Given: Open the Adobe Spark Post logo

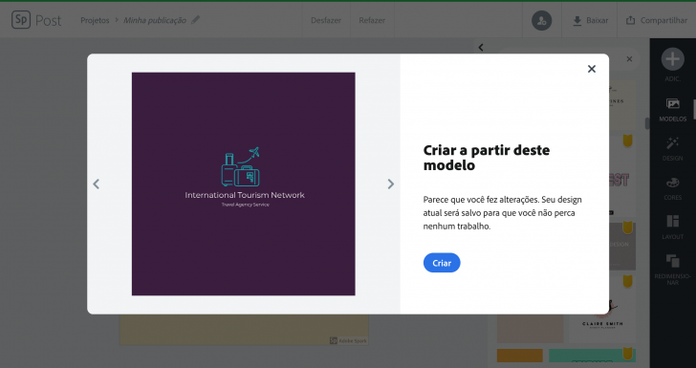Looking at the screenshot, I should 36,20.
